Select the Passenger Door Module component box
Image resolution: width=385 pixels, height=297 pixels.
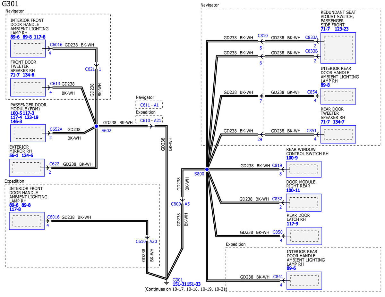(x=27, y=133)
